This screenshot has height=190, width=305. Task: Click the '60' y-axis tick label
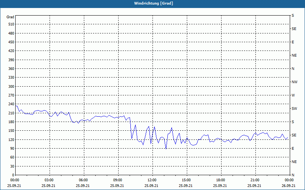pyautogui.click(x=12, y=157)
